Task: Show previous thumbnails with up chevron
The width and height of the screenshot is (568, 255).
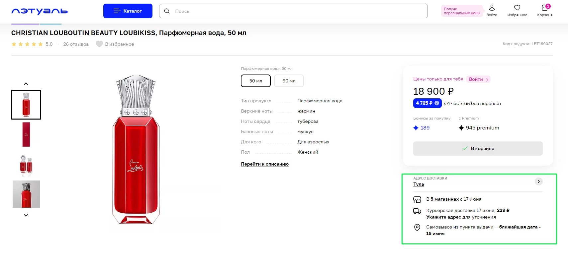Action: point(26,84)
